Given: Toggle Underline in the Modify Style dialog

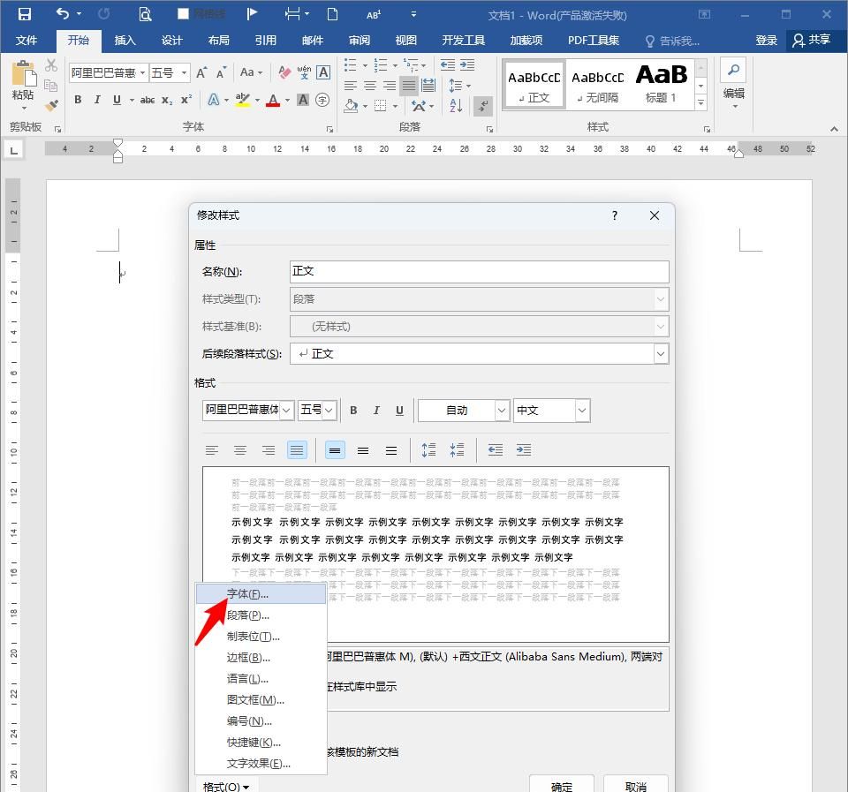Looking at the screenshot, I should tap(398, 410).
